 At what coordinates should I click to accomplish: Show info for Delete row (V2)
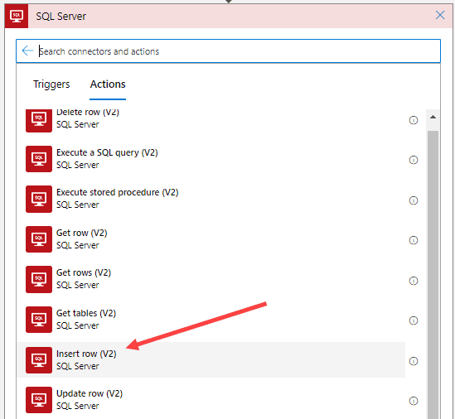tap(414, 120)
